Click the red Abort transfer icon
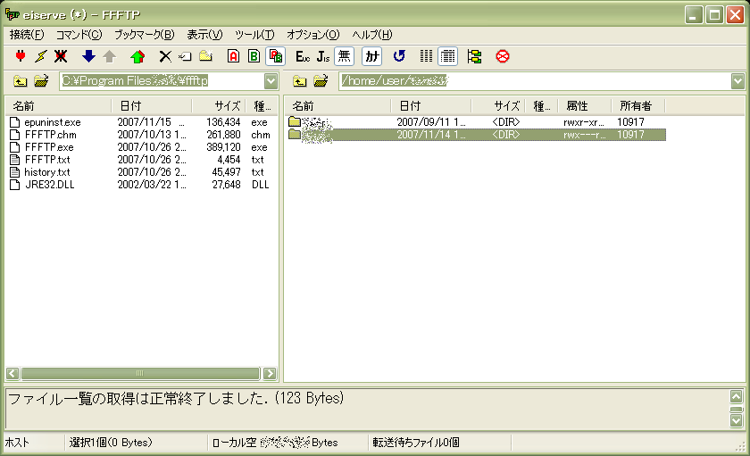 click(502, 56)
